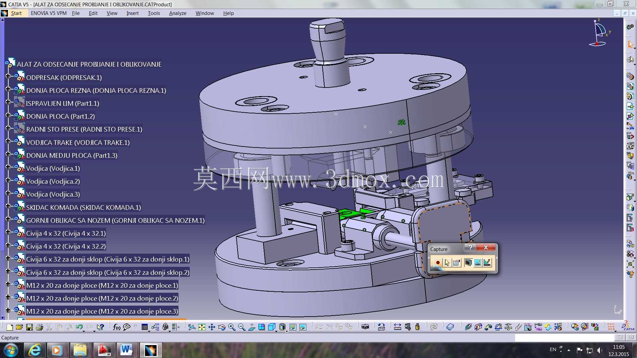This screenshot has width=637, height=358.
Task: Expand M12 x 20 za donje ploce.3 node
Action: point(8,310)
